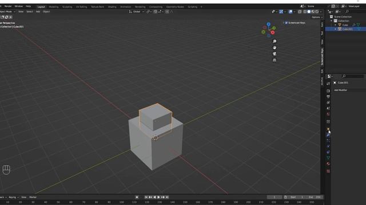Collapse the Collection tree row
Image resolution: width=366 pixels, height=205 pixels.
pos(332,21)
